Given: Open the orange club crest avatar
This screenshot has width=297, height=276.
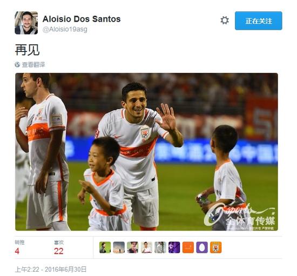Looking at the screenshot, I should [216, 247].
